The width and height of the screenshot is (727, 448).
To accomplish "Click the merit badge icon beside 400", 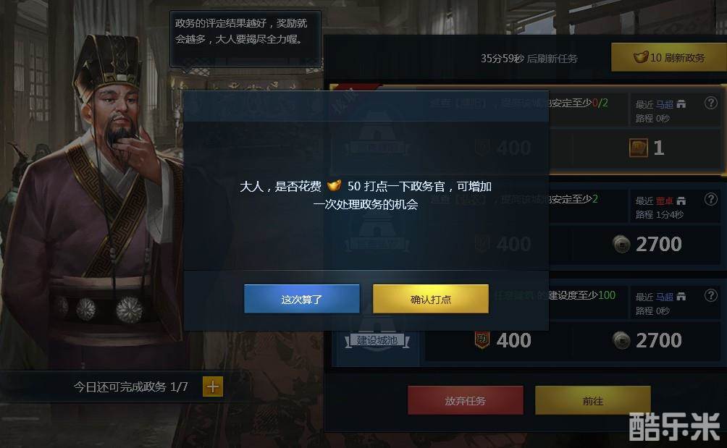I will point(482,340).
